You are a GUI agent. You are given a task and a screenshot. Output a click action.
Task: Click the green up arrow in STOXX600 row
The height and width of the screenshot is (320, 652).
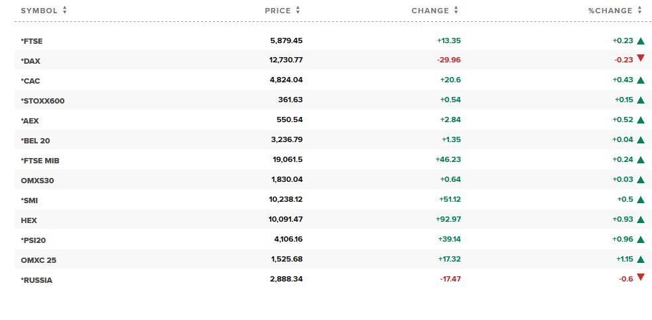pyautogui.click(x=640, y=100)
